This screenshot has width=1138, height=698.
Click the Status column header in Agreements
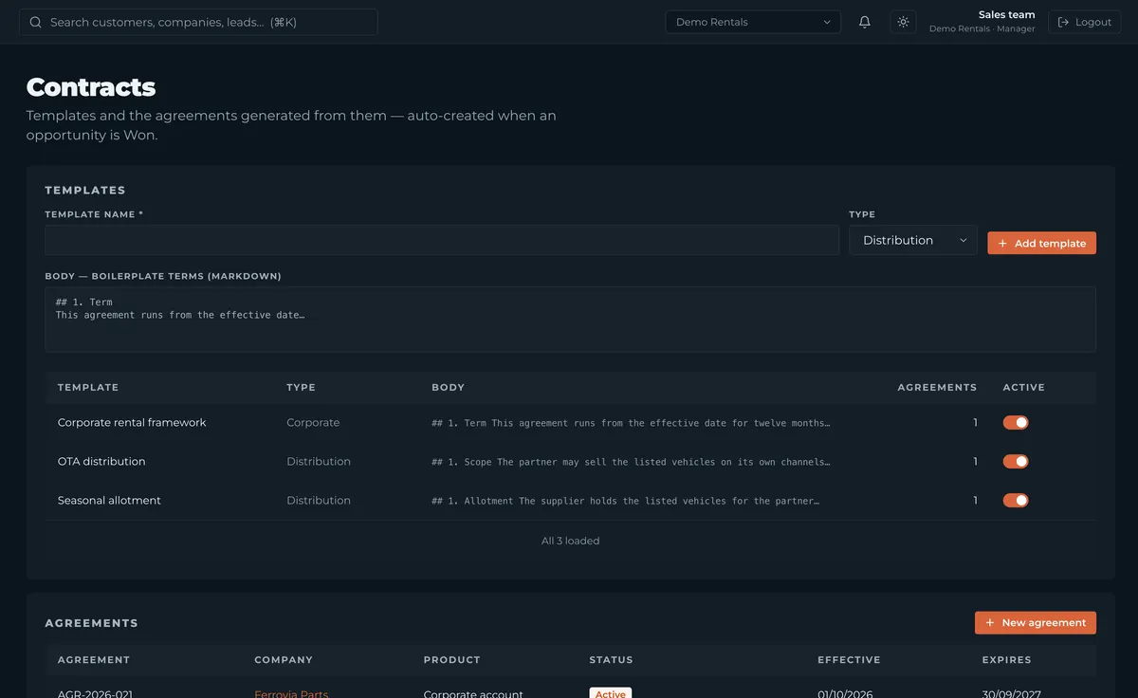[611, 660]
